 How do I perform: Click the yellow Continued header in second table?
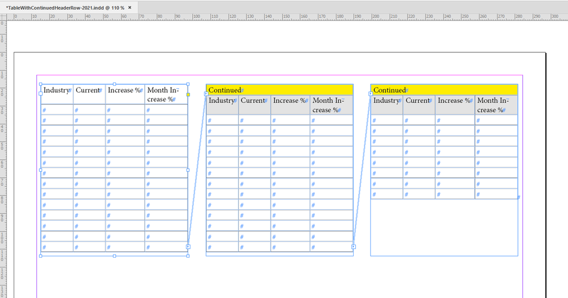279,90
